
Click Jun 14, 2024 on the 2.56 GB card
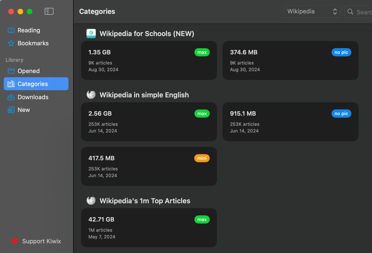[x=103, y=131]
